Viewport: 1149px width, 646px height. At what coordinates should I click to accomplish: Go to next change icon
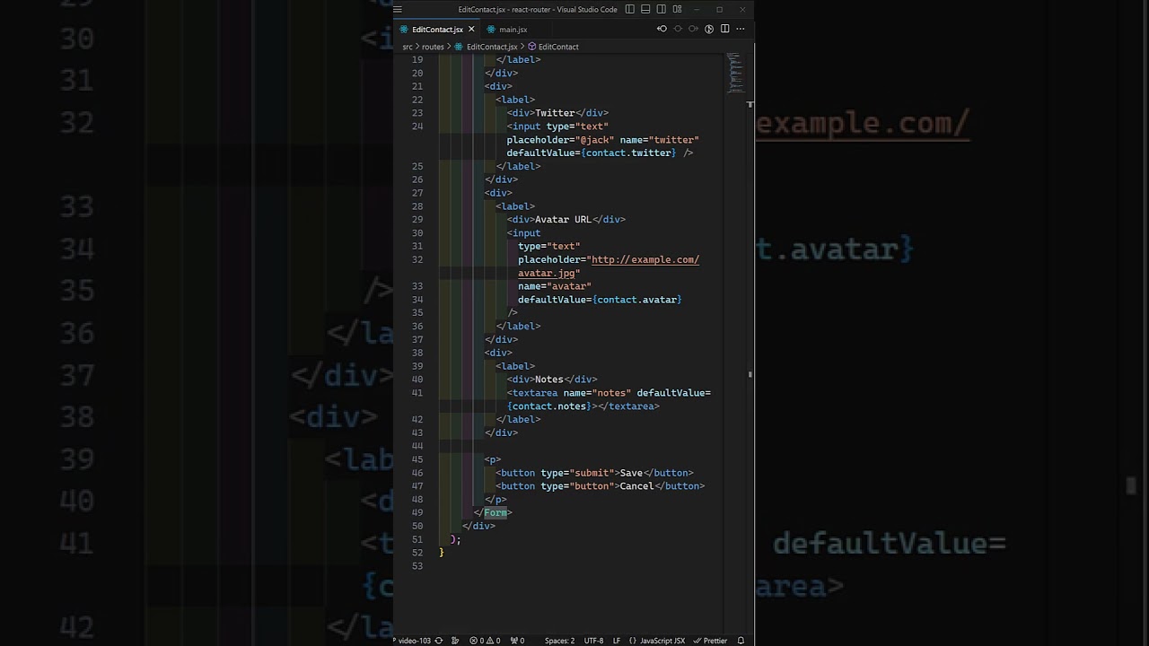(x=693, y=29)
